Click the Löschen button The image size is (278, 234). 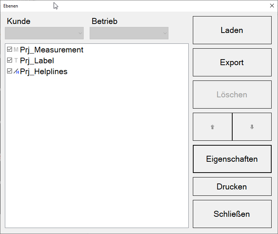point(232,95)
